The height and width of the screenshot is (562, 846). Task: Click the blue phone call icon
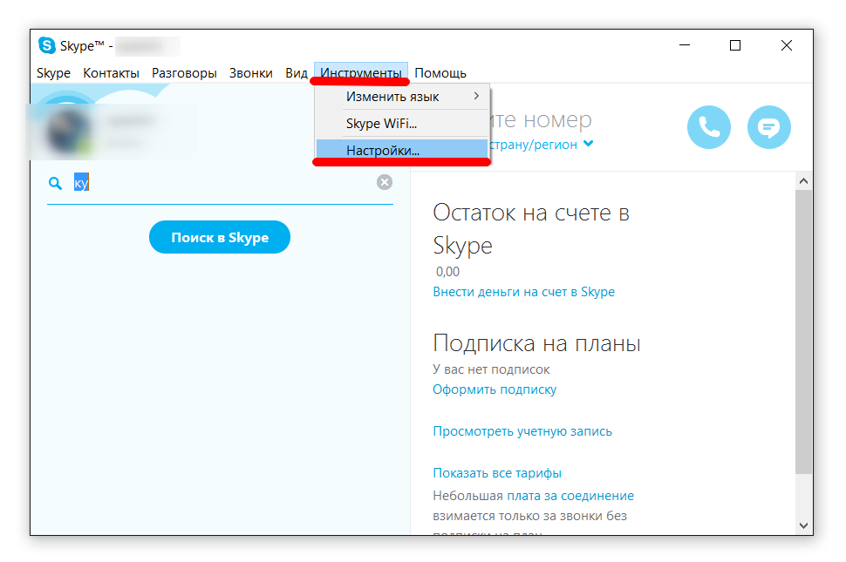tap(709, 128)
